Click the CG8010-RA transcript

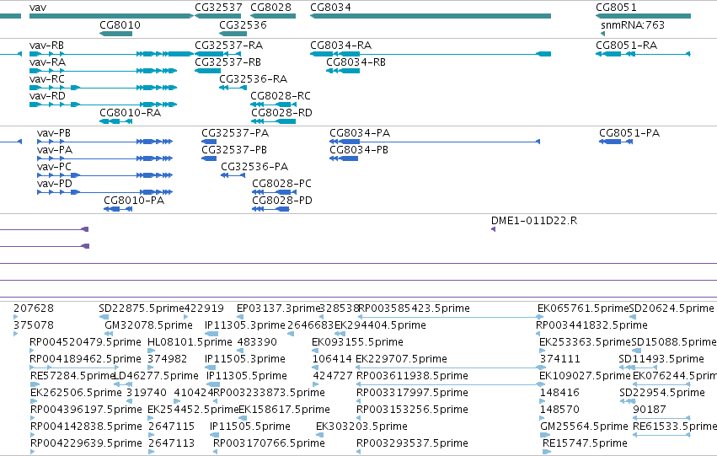(x=115, y=121)
